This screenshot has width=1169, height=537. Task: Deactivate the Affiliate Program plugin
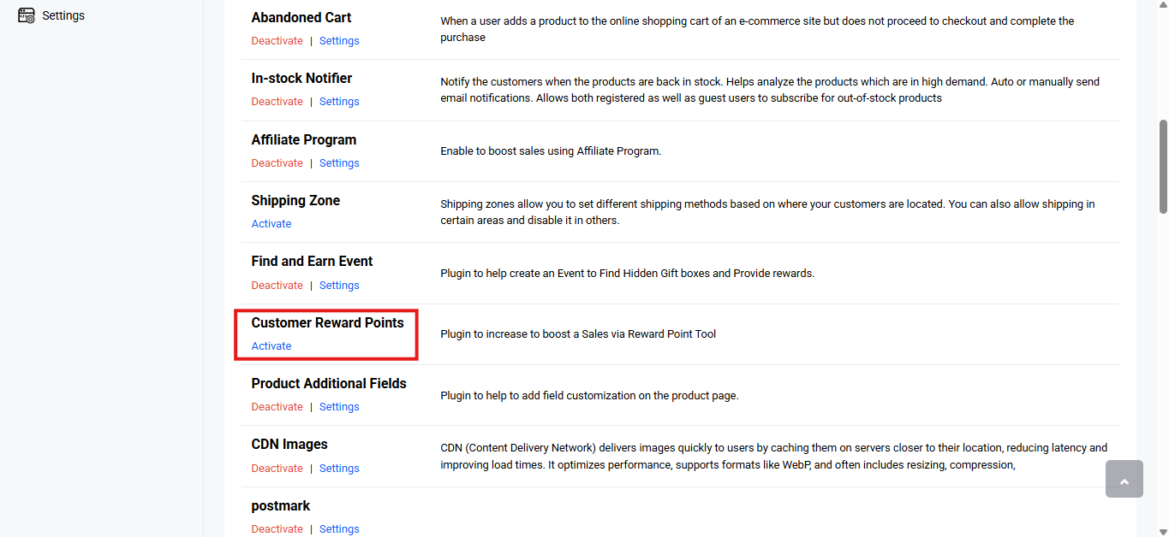click(x=277, y=163)
